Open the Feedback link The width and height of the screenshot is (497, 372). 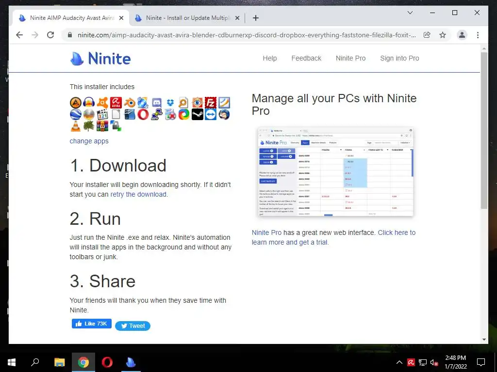point(306,58)
